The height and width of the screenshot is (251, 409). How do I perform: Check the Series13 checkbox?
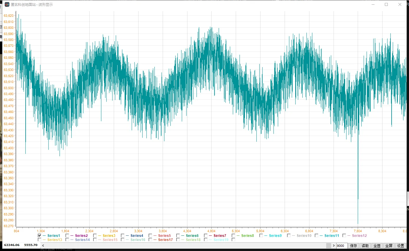pos(39,240)
